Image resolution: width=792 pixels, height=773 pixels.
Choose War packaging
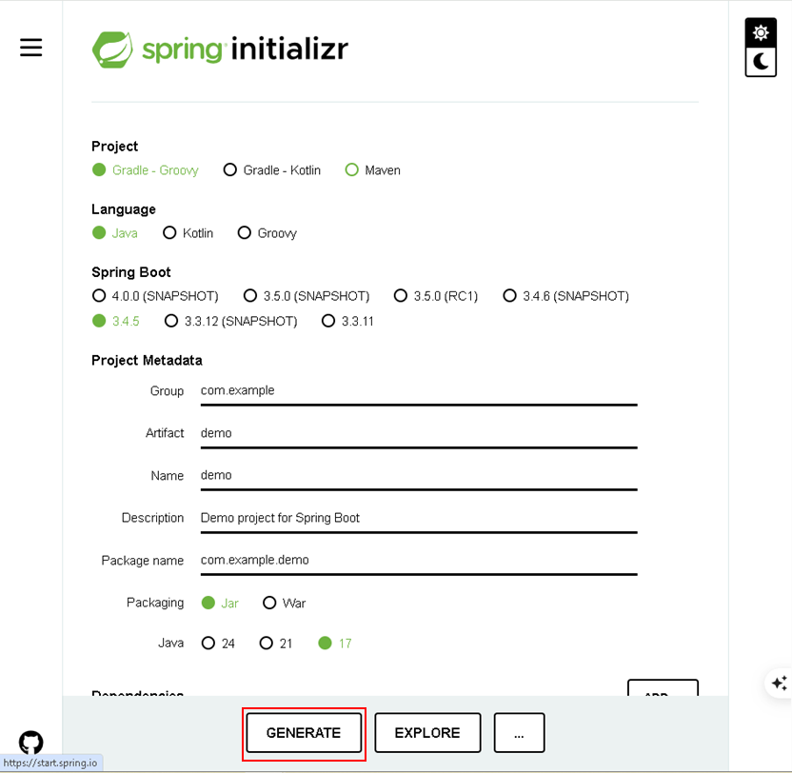point(285,604)
